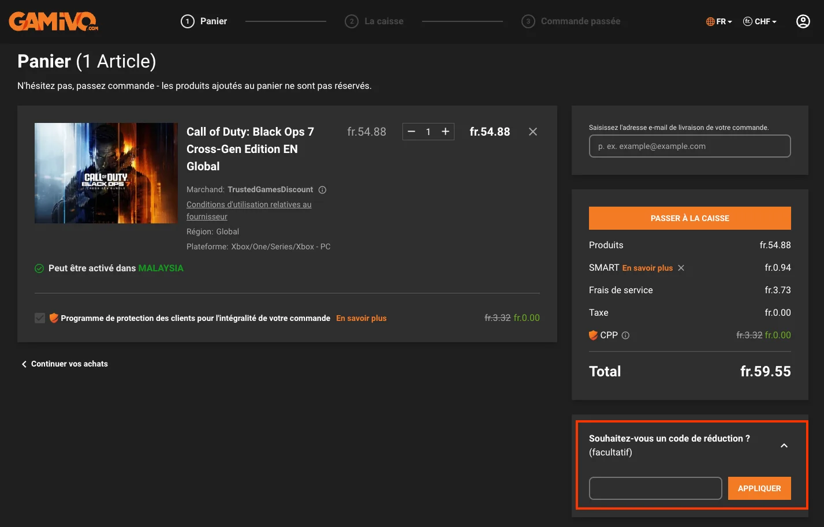Click the PASSER À LA CAISSE button
Image resolution: width=824 pixels, height=527 pixels.
(x=689, y=218)
